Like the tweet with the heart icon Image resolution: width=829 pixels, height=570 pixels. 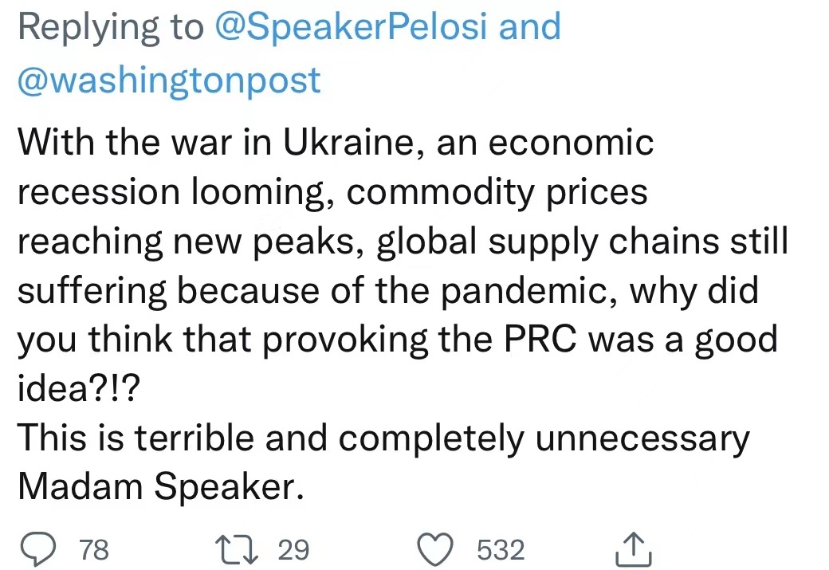click(435, 549)
